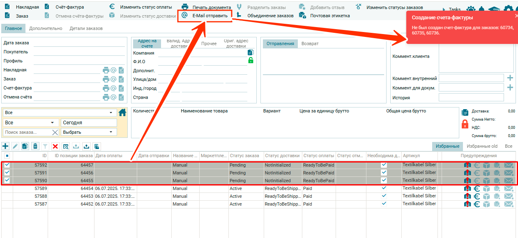Click printer icon in Накладная row

[106, 70]
